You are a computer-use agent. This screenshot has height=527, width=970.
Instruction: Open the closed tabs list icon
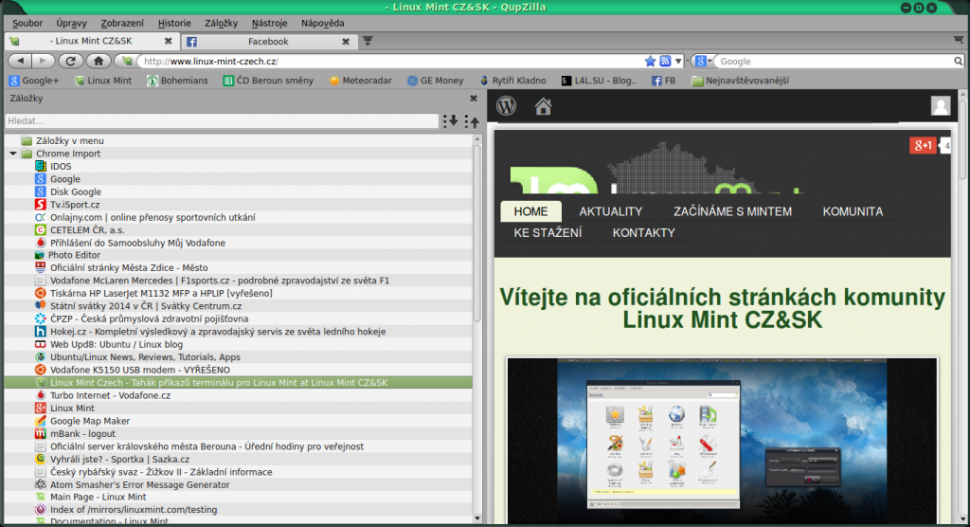click(x=959, y=40)
